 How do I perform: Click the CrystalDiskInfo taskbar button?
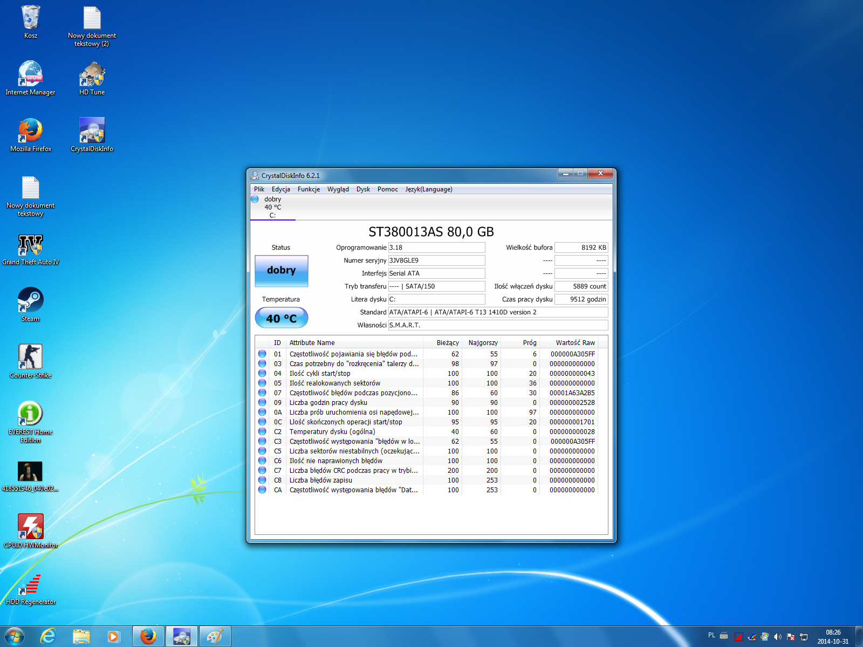tap(182, 637)
